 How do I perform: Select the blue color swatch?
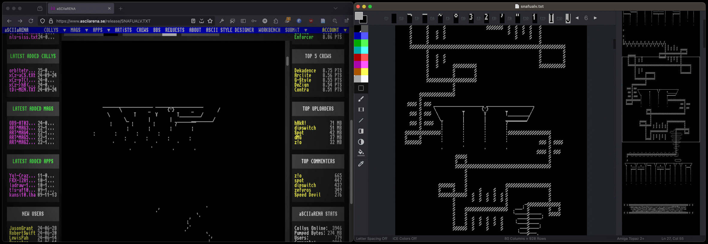[357, 36]
